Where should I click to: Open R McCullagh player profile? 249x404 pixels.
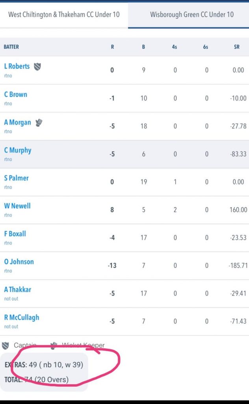coord(22,318)
